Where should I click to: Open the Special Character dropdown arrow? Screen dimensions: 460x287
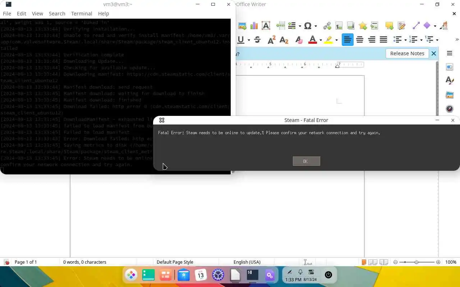click(316, 26)
